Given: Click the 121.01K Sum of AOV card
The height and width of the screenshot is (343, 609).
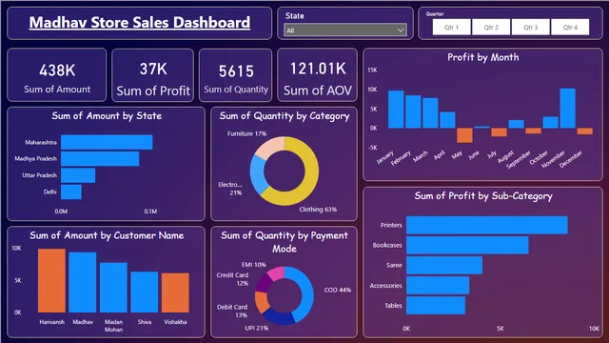Looking at the screenshot, I should tap(317, 75).
